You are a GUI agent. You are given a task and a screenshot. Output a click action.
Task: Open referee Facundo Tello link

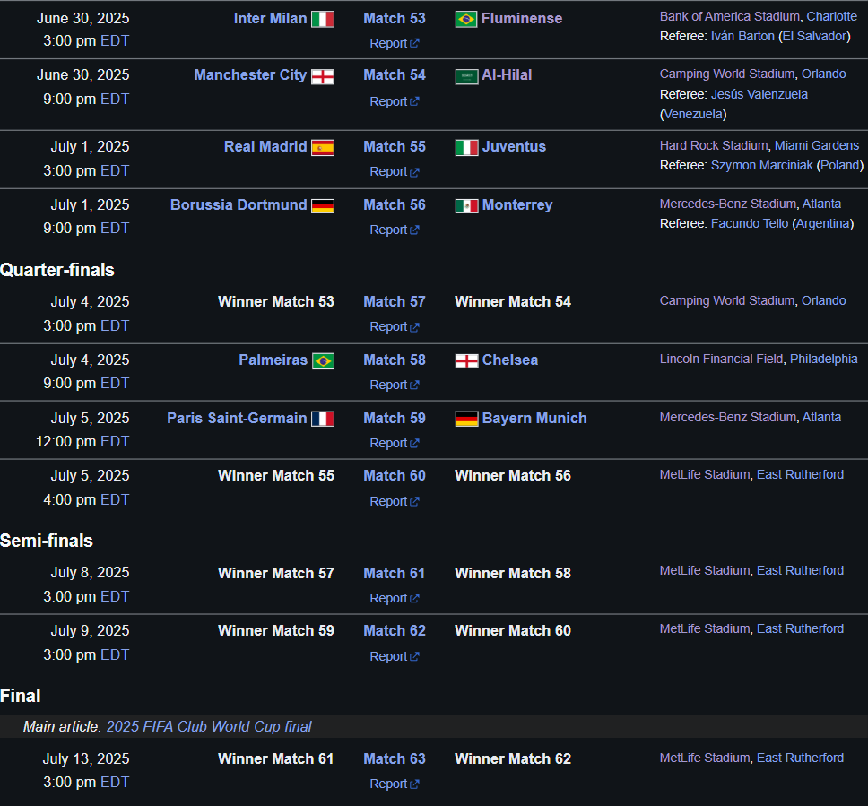coord(750,223)
